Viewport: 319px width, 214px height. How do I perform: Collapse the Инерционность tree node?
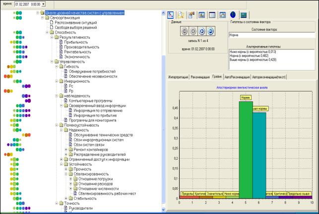point(57,81)
